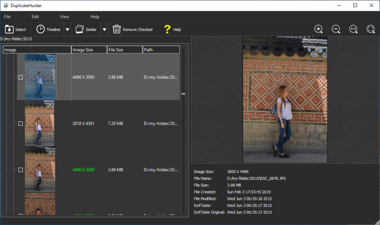Open Help via yellow question mark
Viewport: 380px width, 225px height.
tap(167, 29)
